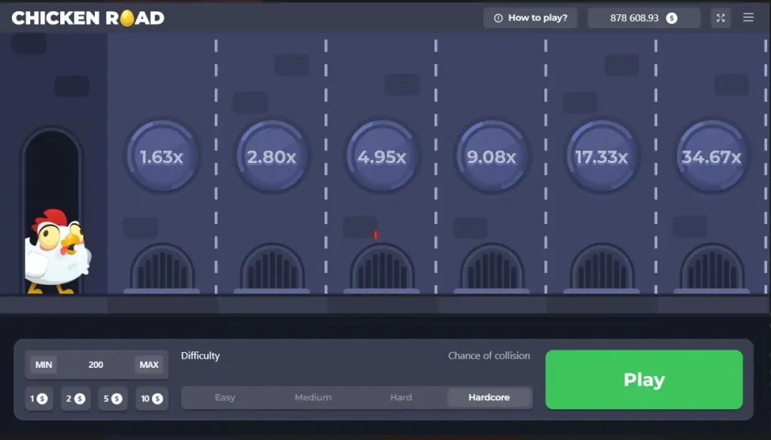The height and width of the screenshot is (440, 771).
Task: Select Easy difficulty
Action: coord(225,397)
